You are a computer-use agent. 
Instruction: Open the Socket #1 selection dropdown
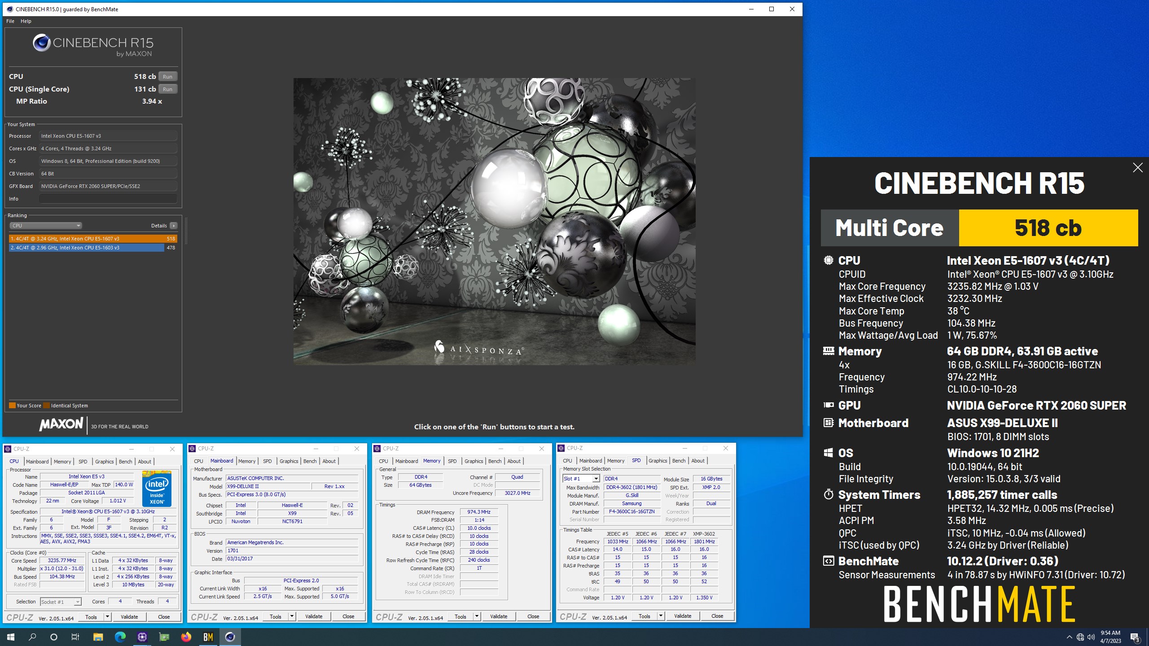61,602
